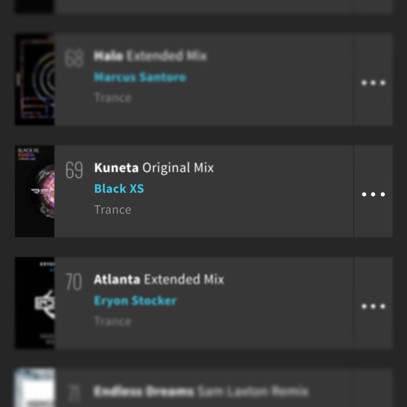
Task: Open the Halo Extended Mix track
Action: point(150,56)
